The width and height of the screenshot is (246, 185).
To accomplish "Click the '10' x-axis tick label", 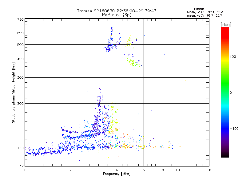I will (178, 170).
